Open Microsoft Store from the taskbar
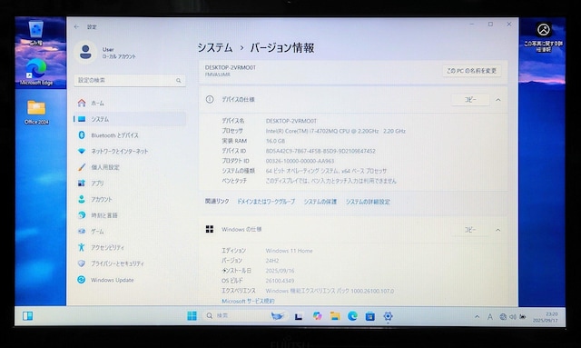This screenshot has width=581, height=348. pyautogui.click(x=369, y=316)
